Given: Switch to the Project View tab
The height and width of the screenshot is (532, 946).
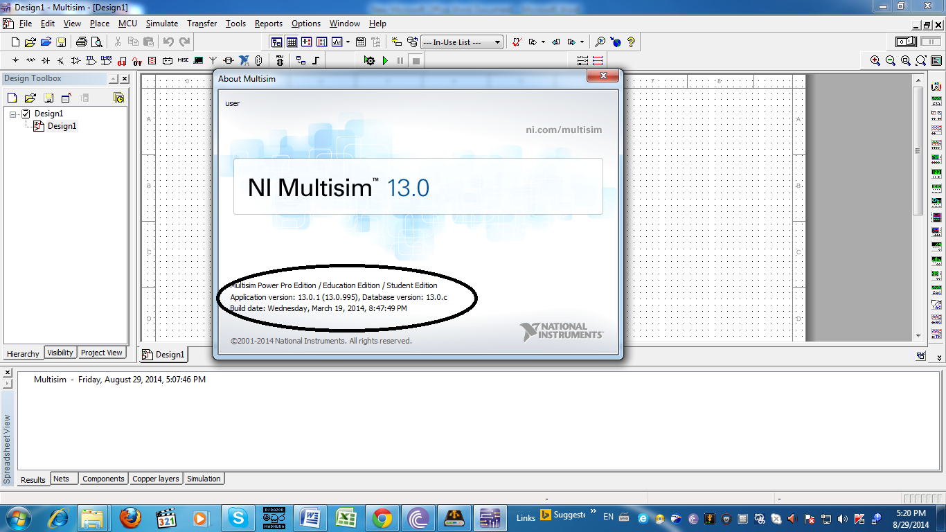Looking at the screenshot, I should [x=102, y=353].
